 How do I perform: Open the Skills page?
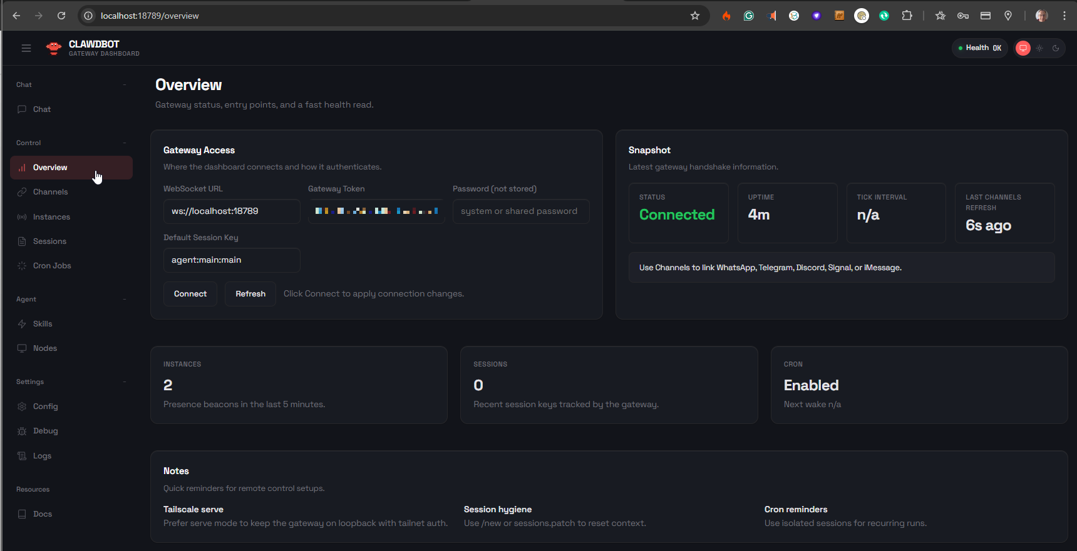tap(43, 324)
